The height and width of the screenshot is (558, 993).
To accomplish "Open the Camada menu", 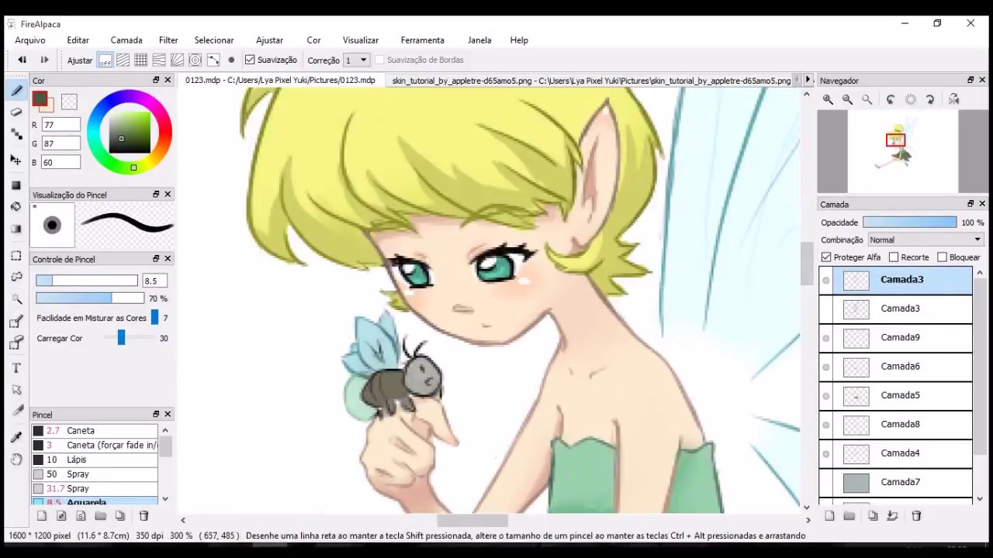I will pos(126,40).
